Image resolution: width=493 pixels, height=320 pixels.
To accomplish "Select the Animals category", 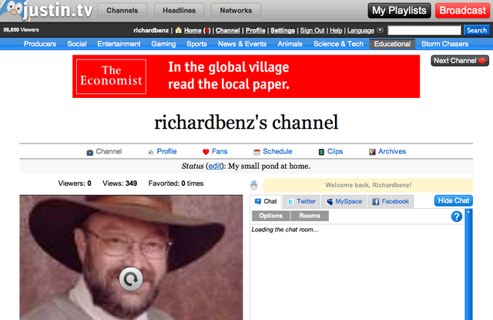I will 290,44.
